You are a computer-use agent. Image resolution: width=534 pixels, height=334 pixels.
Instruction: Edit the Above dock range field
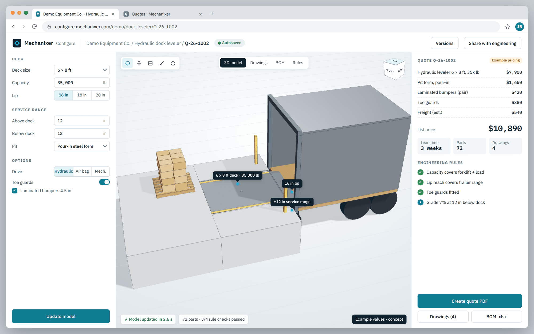click(82, 121)
